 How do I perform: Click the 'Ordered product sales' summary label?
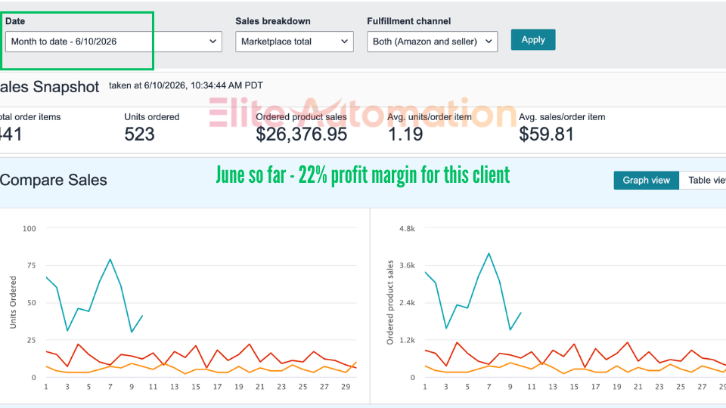coord(302,117)
